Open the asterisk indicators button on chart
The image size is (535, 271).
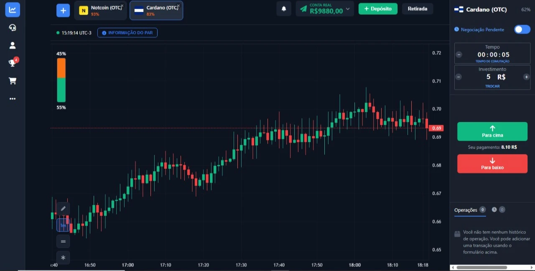point(63,258)
